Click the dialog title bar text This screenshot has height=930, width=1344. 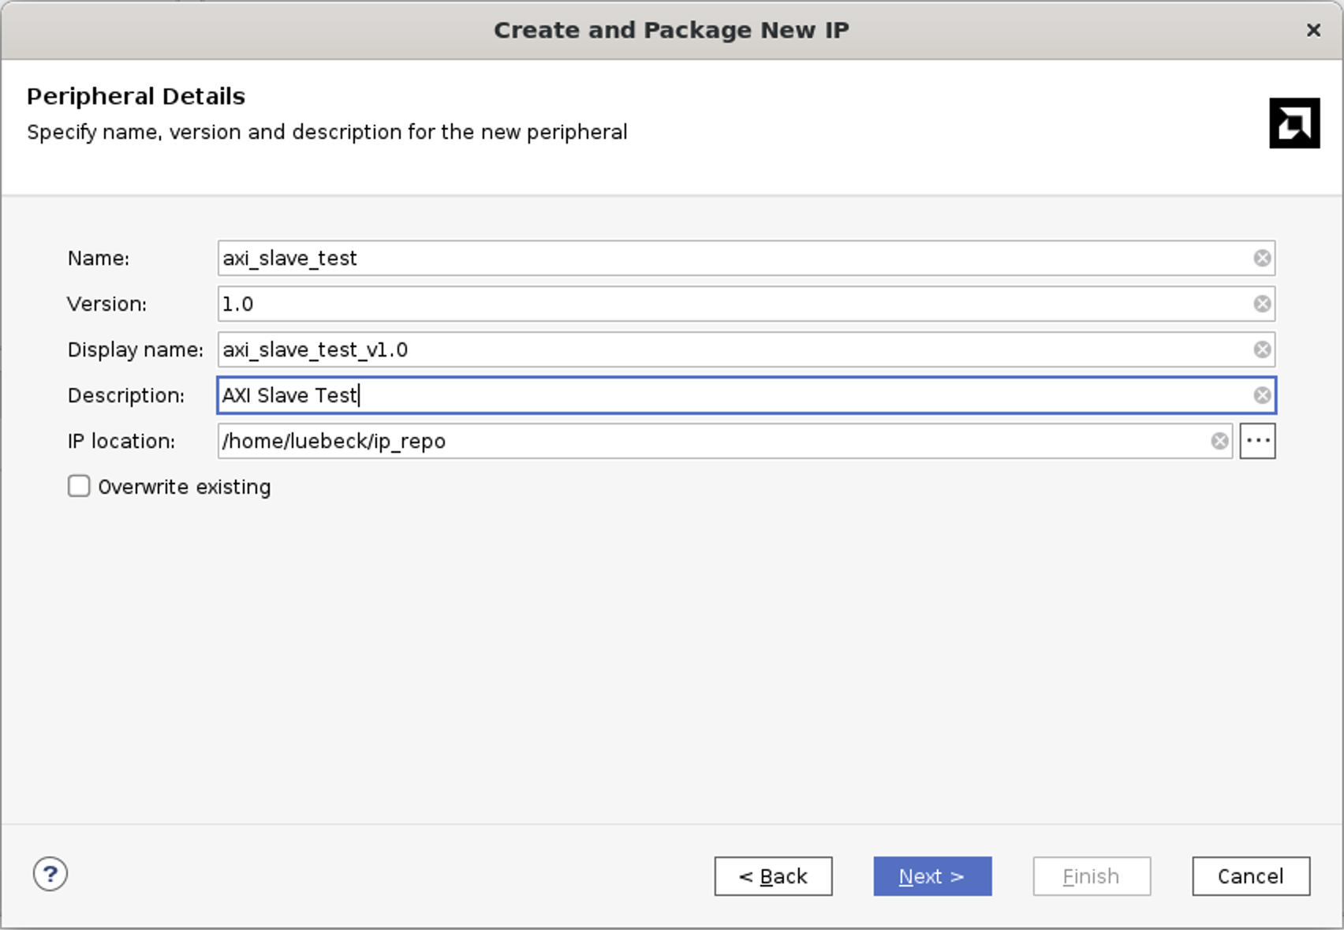[671, 30]
